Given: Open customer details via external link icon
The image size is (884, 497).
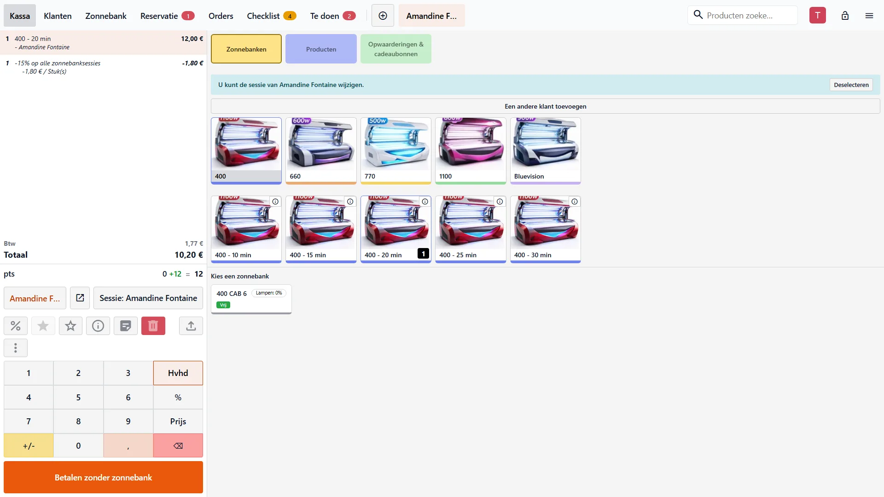Looking at the screenshot, I should [x=80, y=298].
